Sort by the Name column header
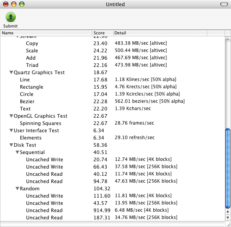Image resolution: width=231 pixels, height=227 pixels. 46,33
